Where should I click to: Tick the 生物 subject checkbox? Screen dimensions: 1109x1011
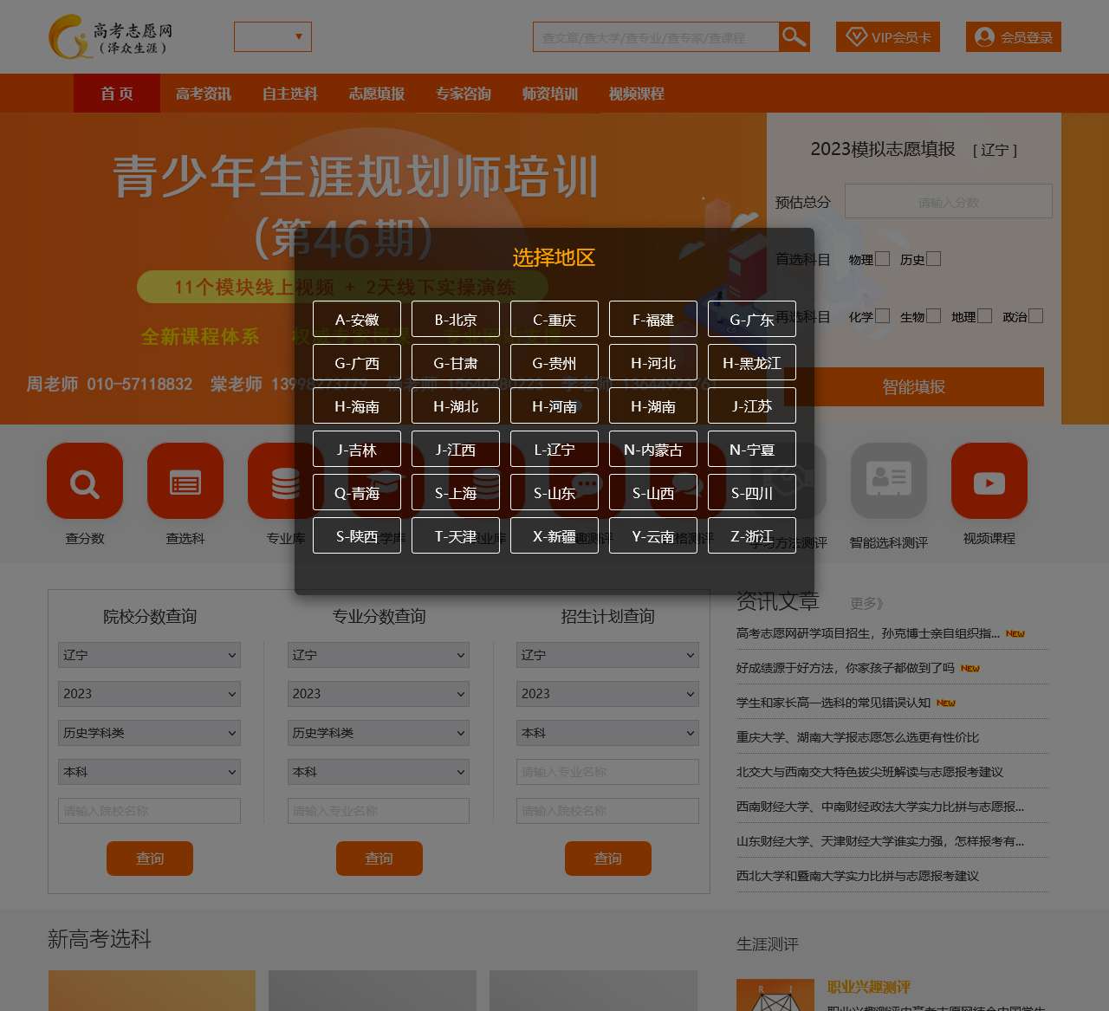(x=934, y=316)
